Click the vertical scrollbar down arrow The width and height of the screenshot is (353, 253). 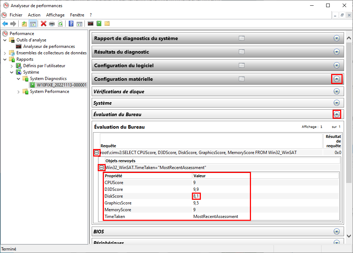tap(349, 236)
